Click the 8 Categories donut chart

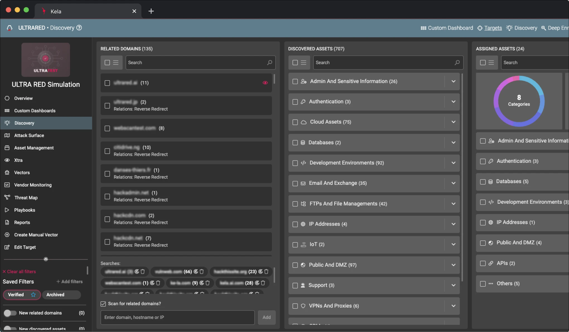[x=519, y=101]
